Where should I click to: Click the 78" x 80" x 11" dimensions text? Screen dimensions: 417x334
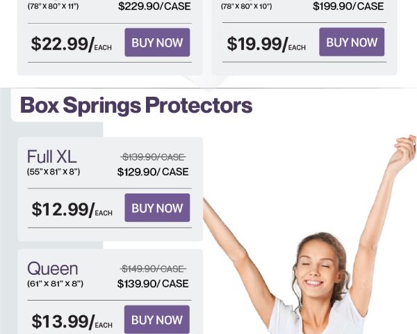[54, 6]
